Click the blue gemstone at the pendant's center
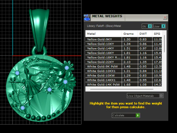Screen dimensions: 177x133 49,89
